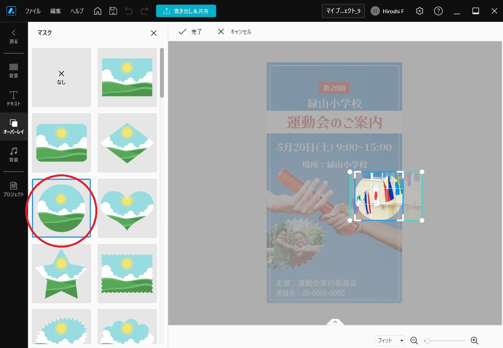Click the 連絡先：00-0000-0000 text

[x=310, y=293]
